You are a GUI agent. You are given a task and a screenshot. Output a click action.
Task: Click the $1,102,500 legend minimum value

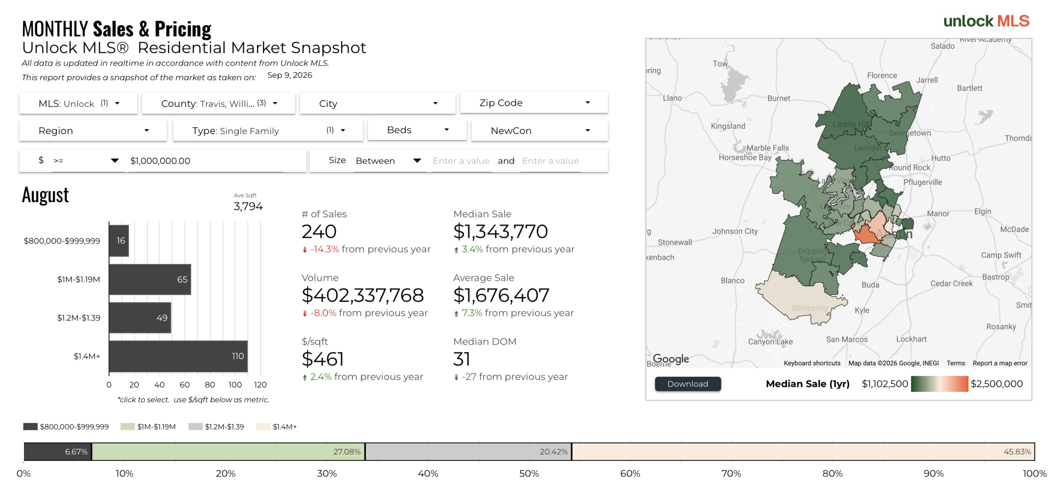point(885,384)
